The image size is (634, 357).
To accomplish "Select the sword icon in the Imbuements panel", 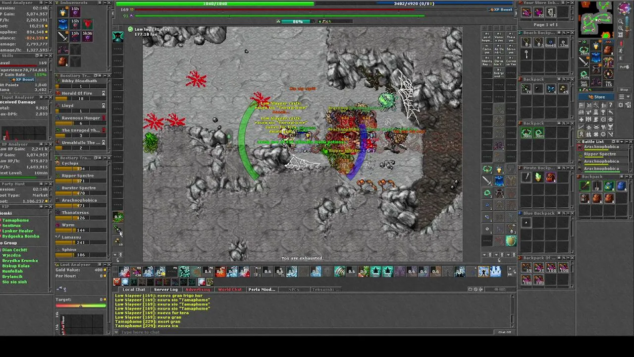I will (x=63, y=36).
